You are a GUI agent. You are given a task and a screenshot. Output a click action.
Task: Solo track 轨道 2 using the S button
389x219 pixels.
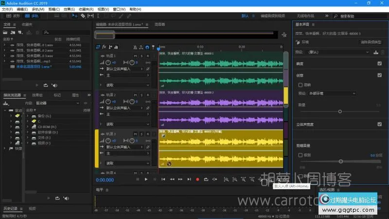coord(141,95)
